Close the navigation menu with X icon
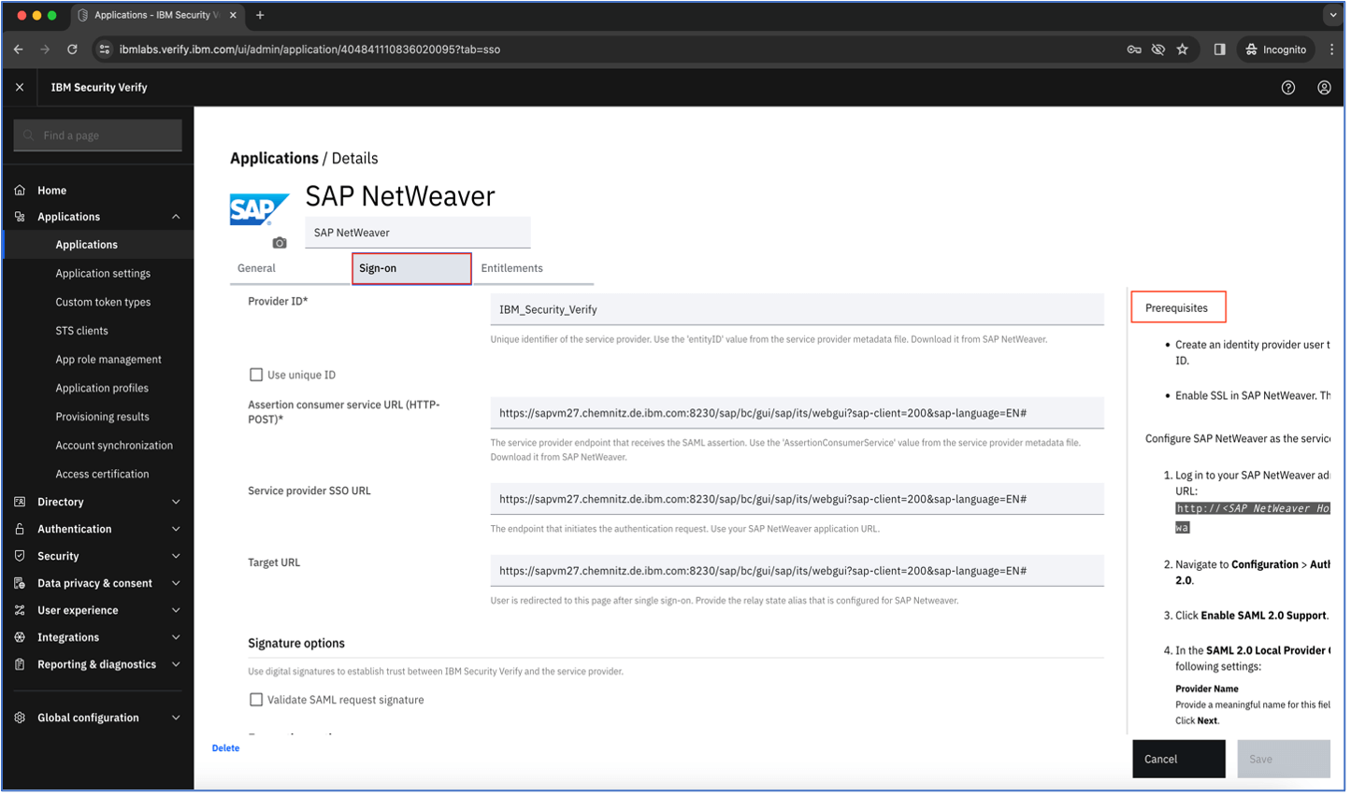This screenshot has width=1351, height=796. click(20, 88)
